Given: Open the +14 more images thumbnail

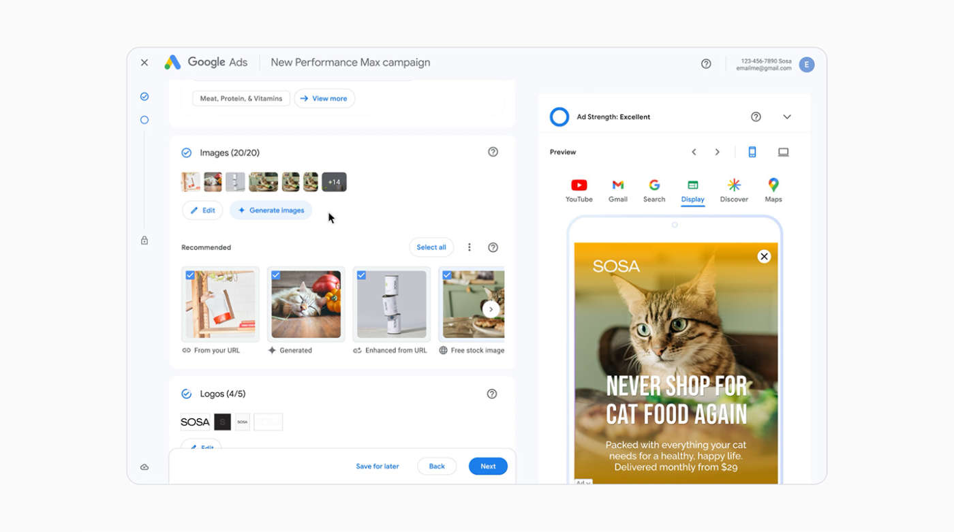Looking at the screenshot, I should point(335,182).
